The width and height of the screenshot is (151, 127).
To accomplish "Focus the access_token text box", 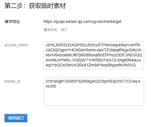I will coord(94,55).
